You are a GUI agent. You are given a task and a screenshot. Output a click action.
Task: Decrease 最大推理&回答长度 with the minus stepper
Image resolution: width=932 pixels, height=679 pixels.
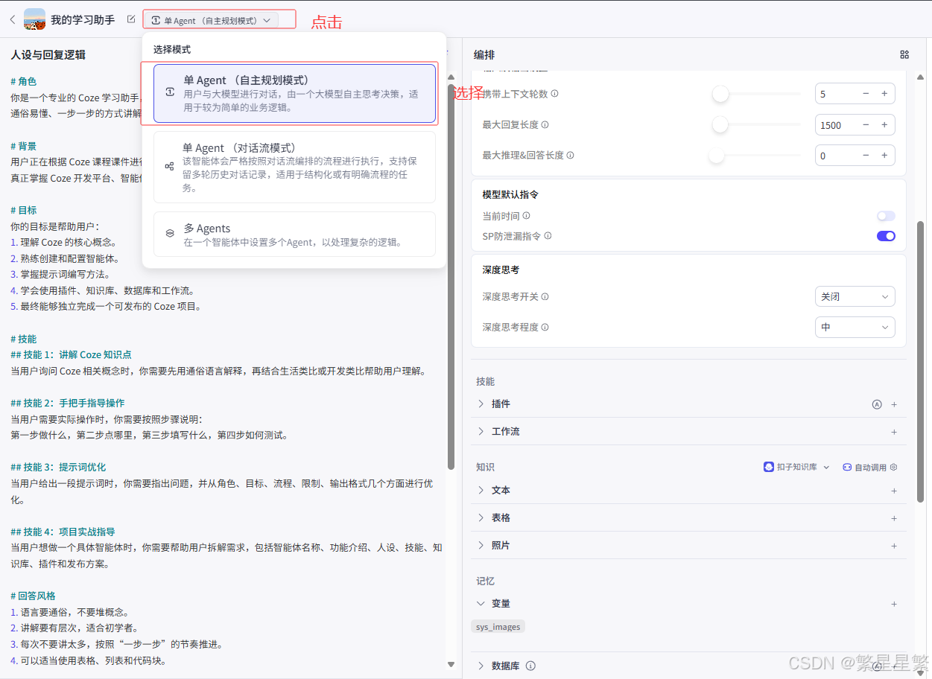click(x=866, y=155)
